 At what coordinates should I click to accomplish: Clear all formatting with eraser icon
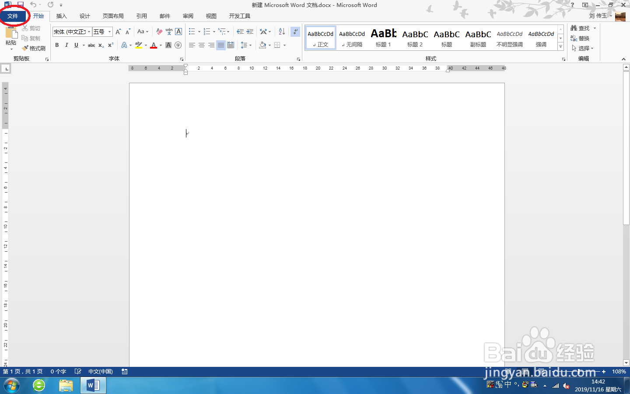point(159,32)
